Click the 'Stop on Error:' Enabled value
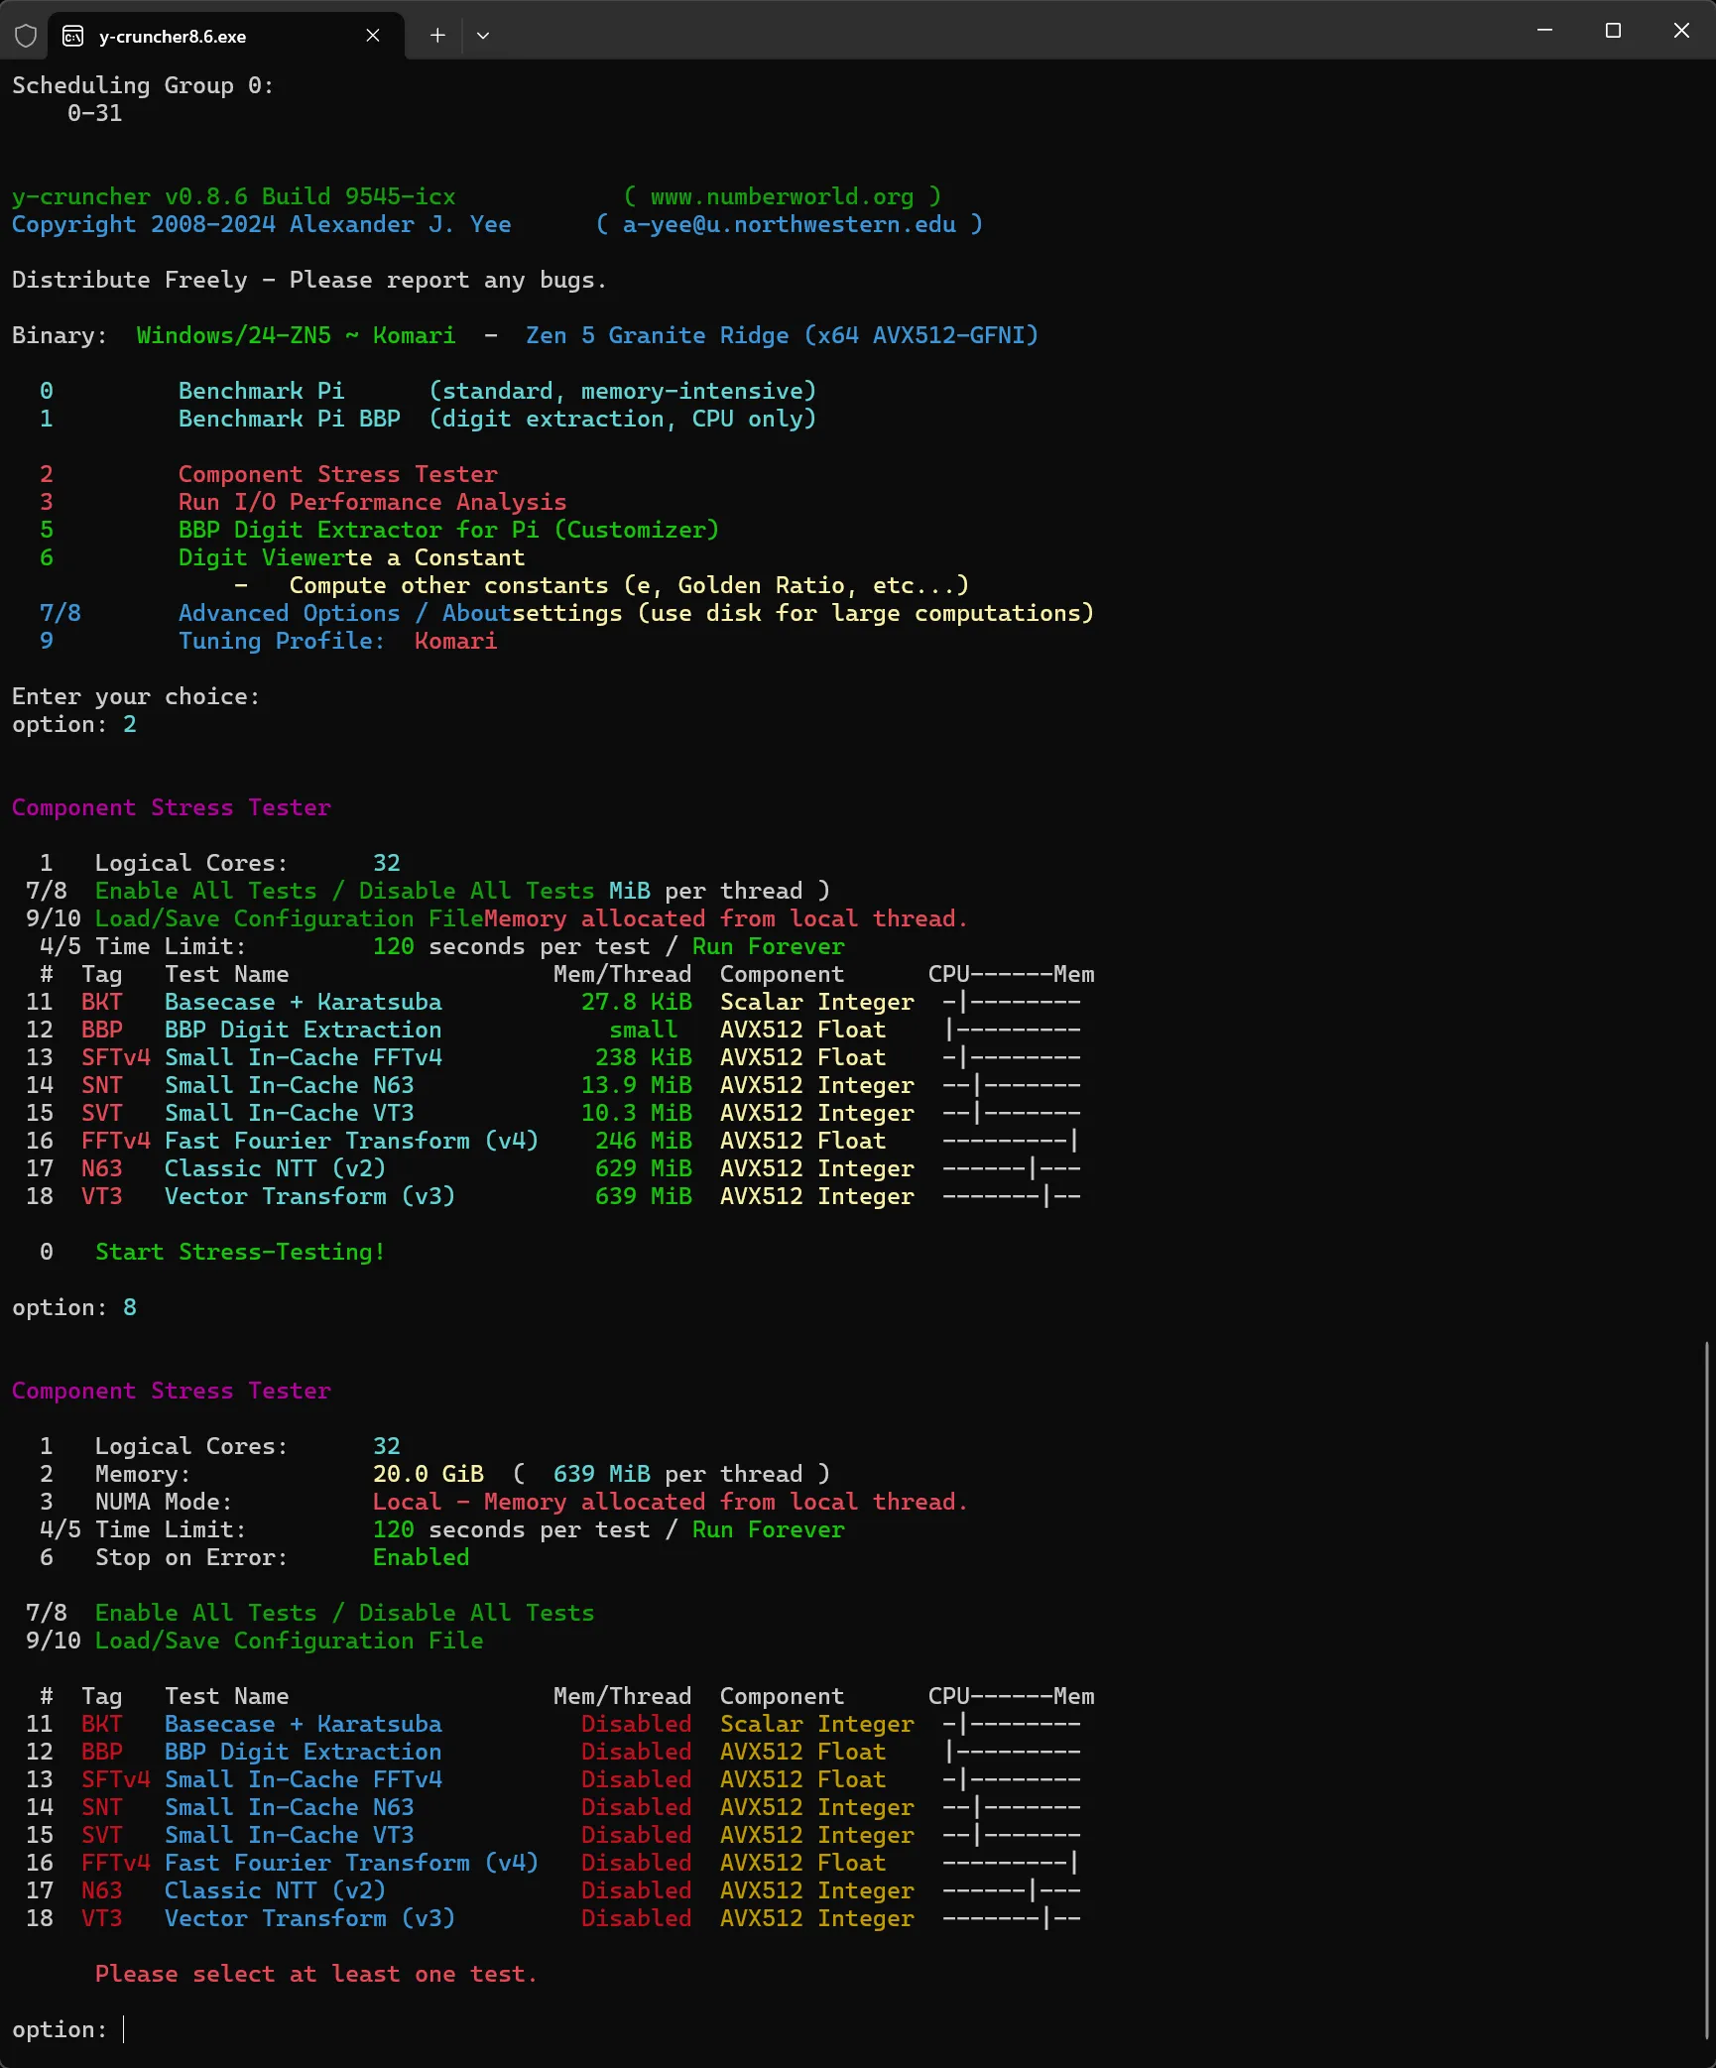 point(422,1557)
